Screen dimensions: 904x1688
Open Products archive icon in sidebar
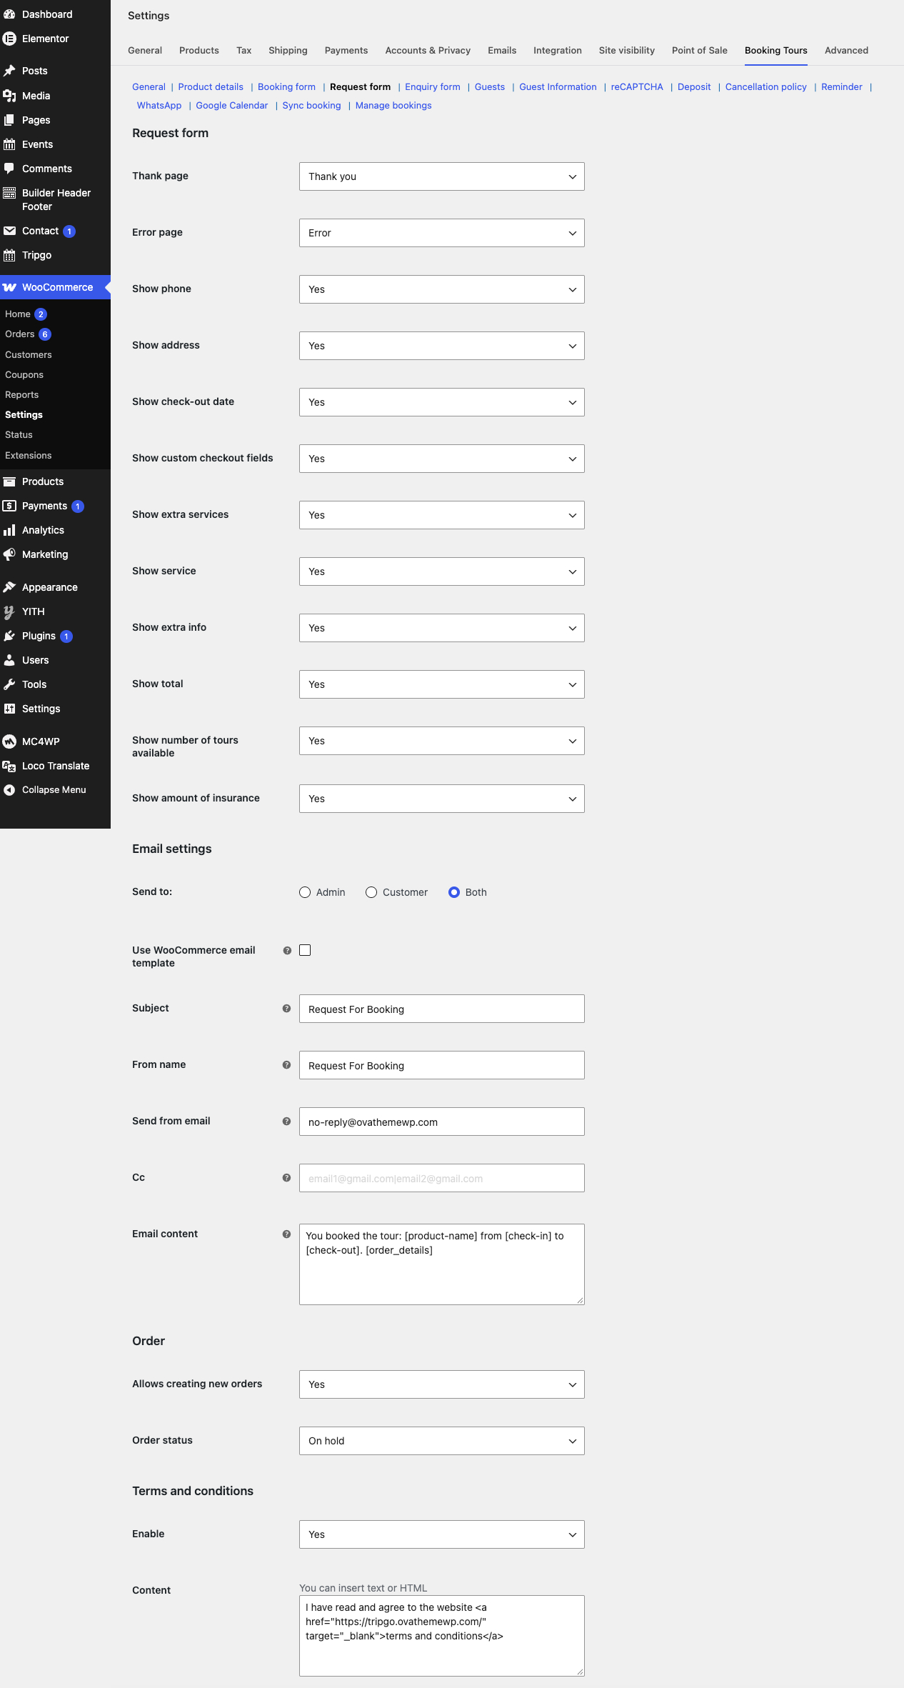click(x=9, y=481)
